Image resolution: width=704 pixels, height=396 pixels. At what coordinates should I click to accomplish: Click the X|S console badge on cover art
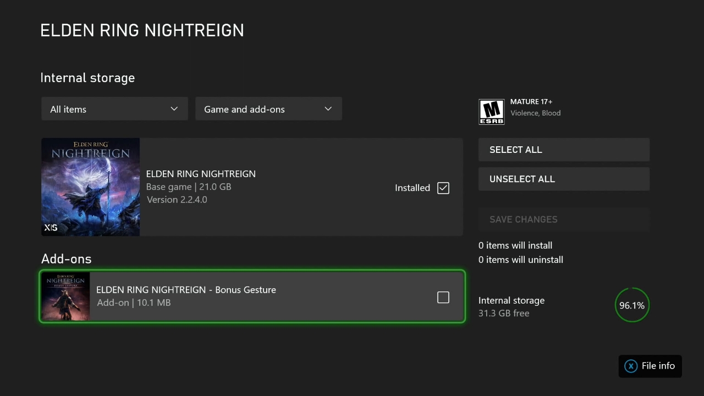point(51,227)
